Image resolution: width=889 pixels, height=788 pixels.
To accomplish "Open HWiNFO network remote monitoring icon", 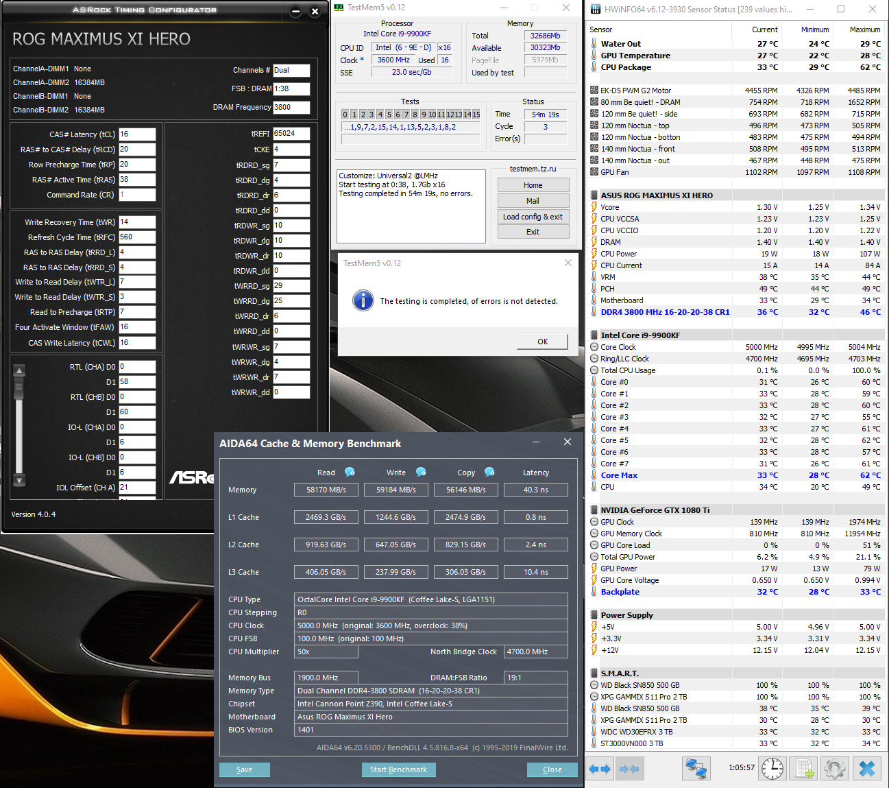I will coord(696,768).
